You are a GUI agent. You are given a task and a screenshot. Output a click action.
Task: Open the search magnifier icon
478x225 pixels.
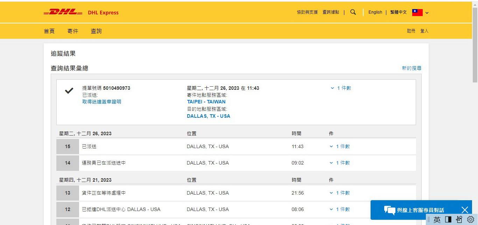353,12
